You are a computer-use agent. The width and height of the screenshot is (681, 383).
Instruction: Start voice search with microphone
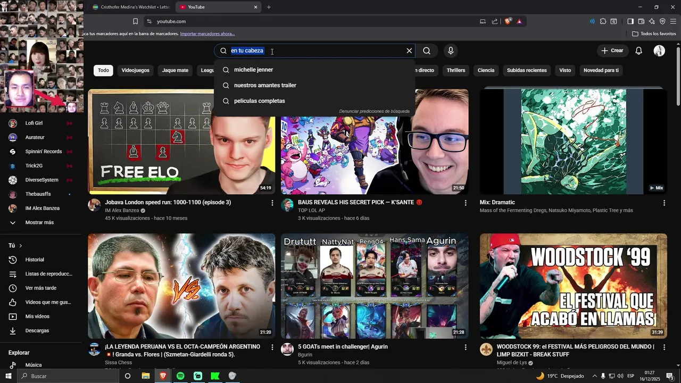pyautogui.click(x=451, y=51)
